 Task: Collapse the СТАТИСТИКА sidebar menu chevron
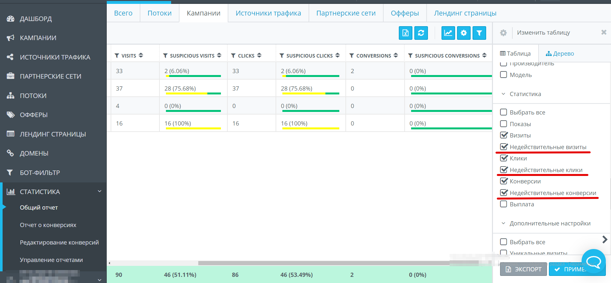click(100, 191)
